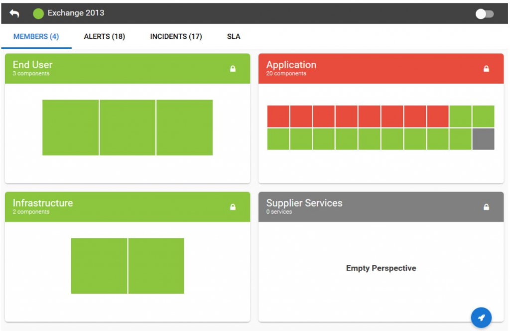Select the first Infrastructure component tile
The width and height of the screenshot is (510, 331).
tap(99, 266)
